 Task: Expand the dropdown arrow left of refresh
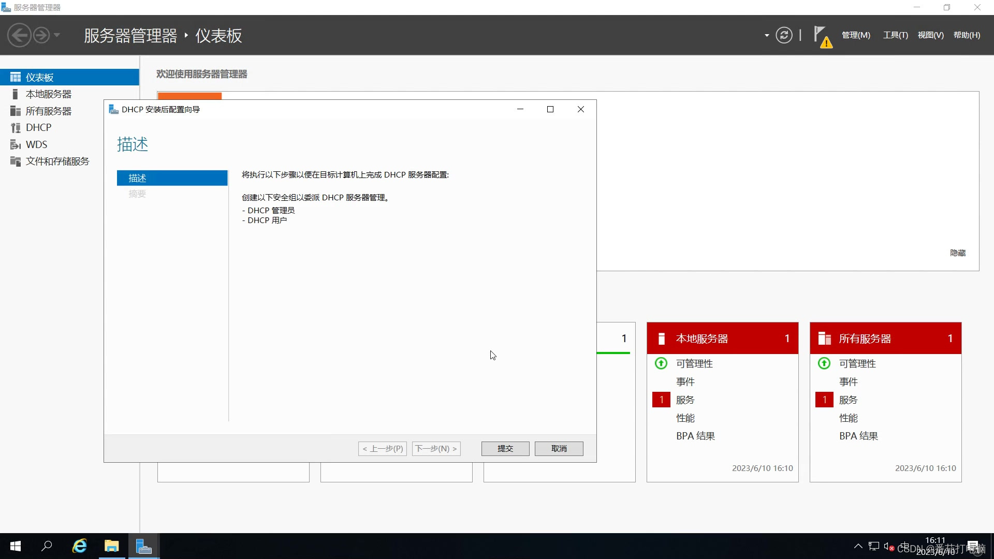(x=767, y=35)
